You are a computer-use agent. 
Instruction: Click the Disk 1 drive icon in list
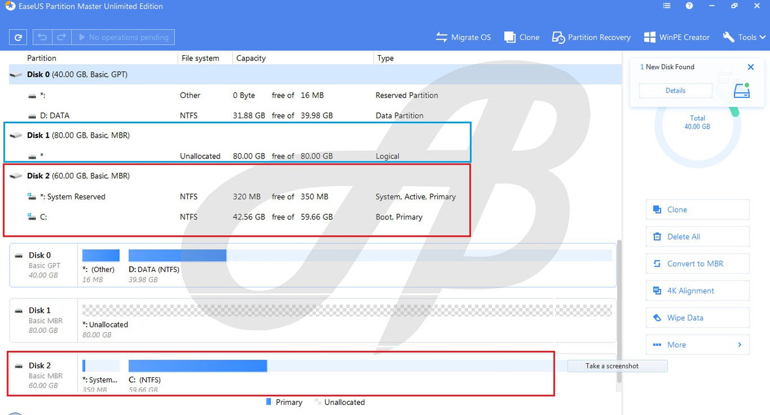tap(16, 136)
